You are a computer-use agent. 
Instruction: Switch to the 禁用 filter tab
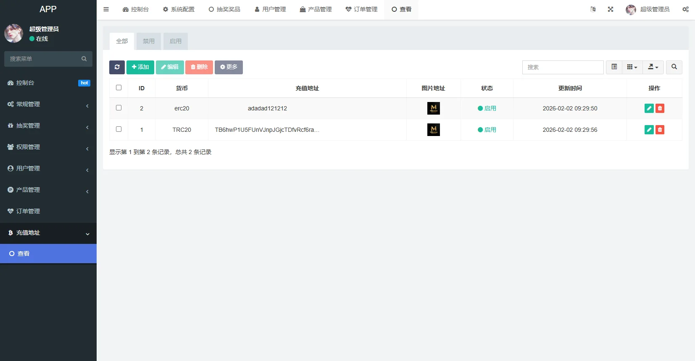tap(149, 41)
